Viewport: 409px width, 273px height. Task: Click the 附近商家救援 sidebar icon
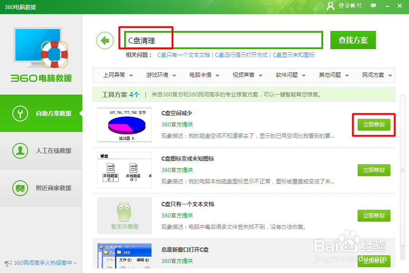[x=20, y=188]
